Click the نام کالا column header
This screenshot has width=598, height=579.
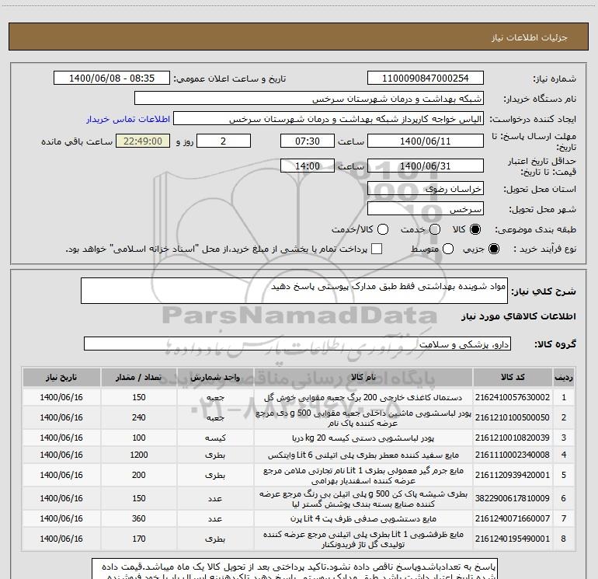pos(363,377)
